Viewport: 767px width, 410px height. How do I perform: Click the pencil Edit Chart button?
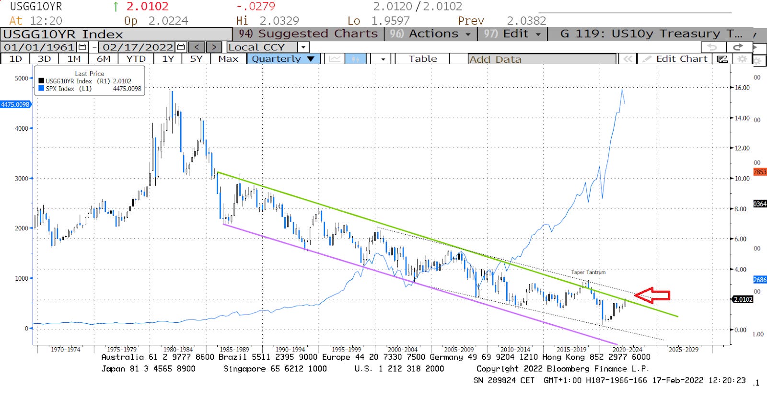[676, 59]
